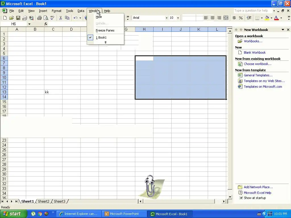
Task: Run Spelling check from the toolbar
Action: 53,18
